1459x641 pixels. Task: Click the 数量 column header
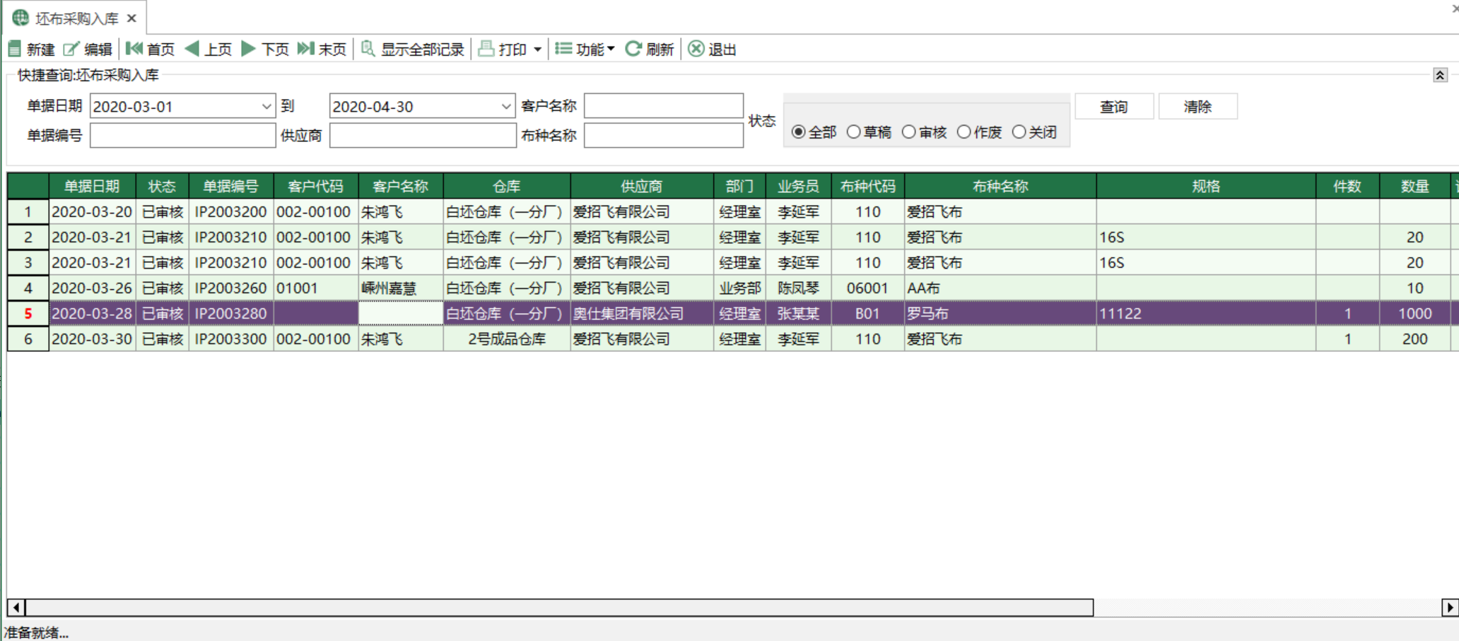[1415, 187]
